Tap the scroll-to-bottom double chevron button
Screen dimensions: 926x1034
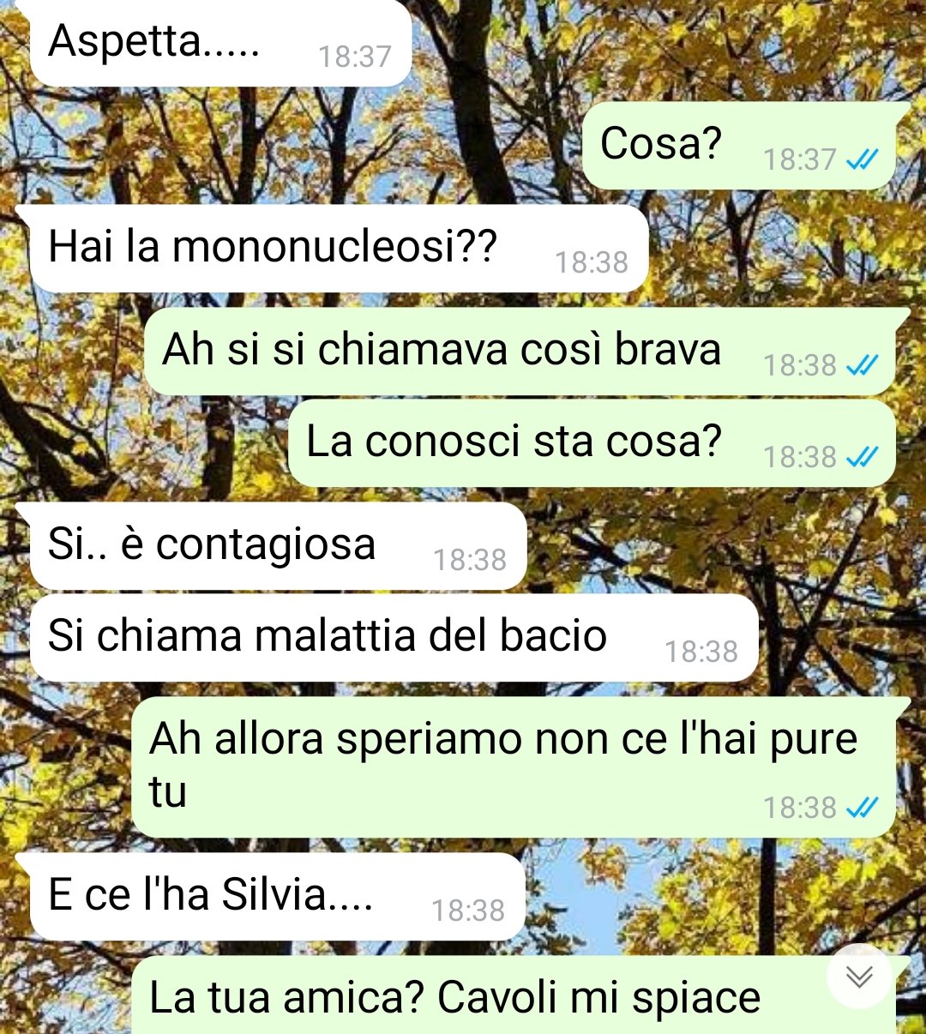tap(859, 976)
